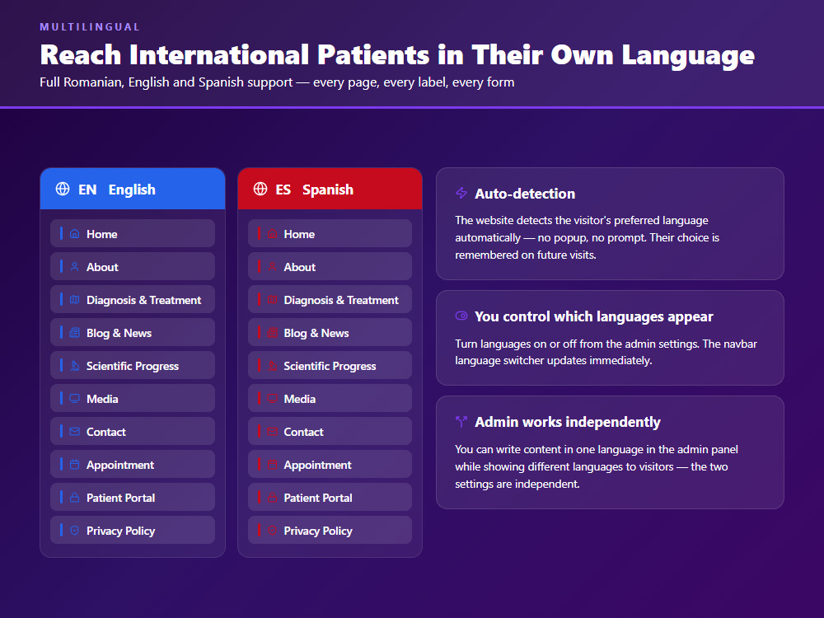Click the red monitor icon in Spanish Media row
Image resolution: width=824 pixels, height=618 pixels.
click(272, 398)
